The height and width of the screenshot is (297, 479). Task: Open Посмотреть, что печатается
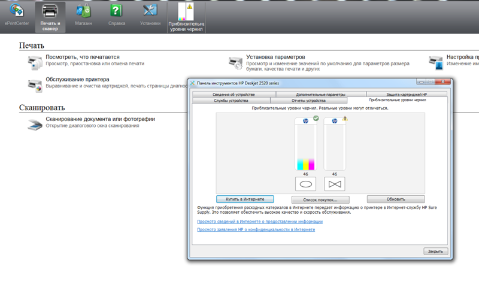point(83,57)
